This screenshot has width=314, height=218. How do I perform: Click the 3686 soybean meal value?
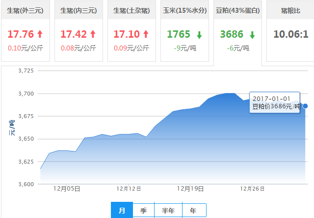click(x=232, y=34)
